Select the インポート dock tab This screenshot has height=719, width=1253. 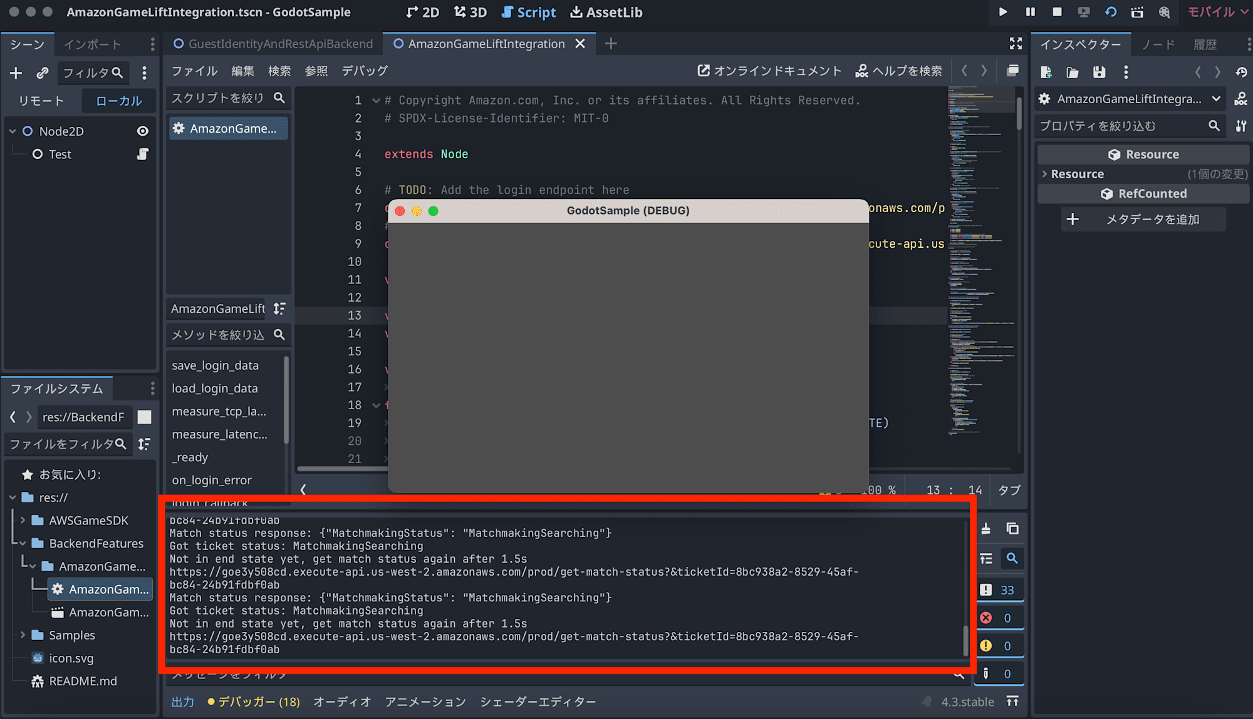point(92,44)
